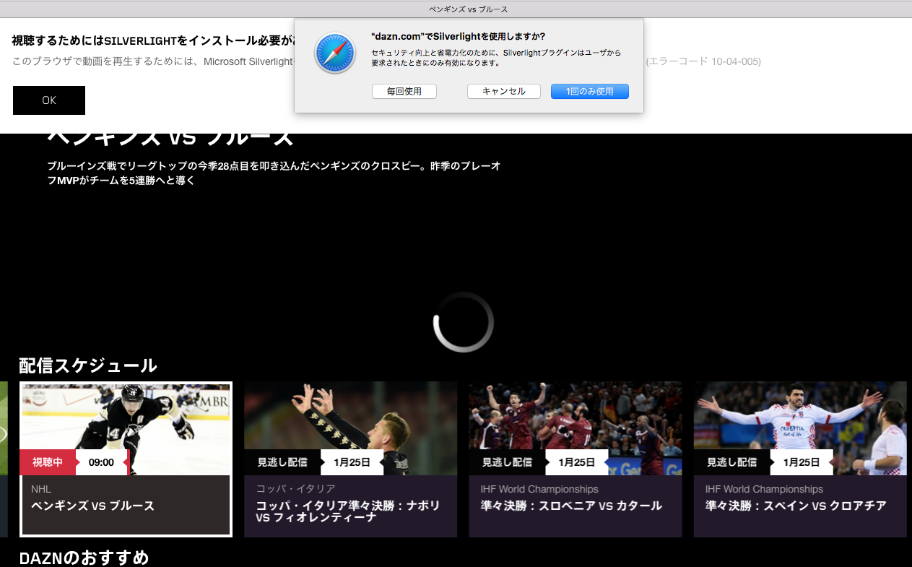Click the 視聴中 red badge
This screenshot has height=567, width=912.
point(48,462)
